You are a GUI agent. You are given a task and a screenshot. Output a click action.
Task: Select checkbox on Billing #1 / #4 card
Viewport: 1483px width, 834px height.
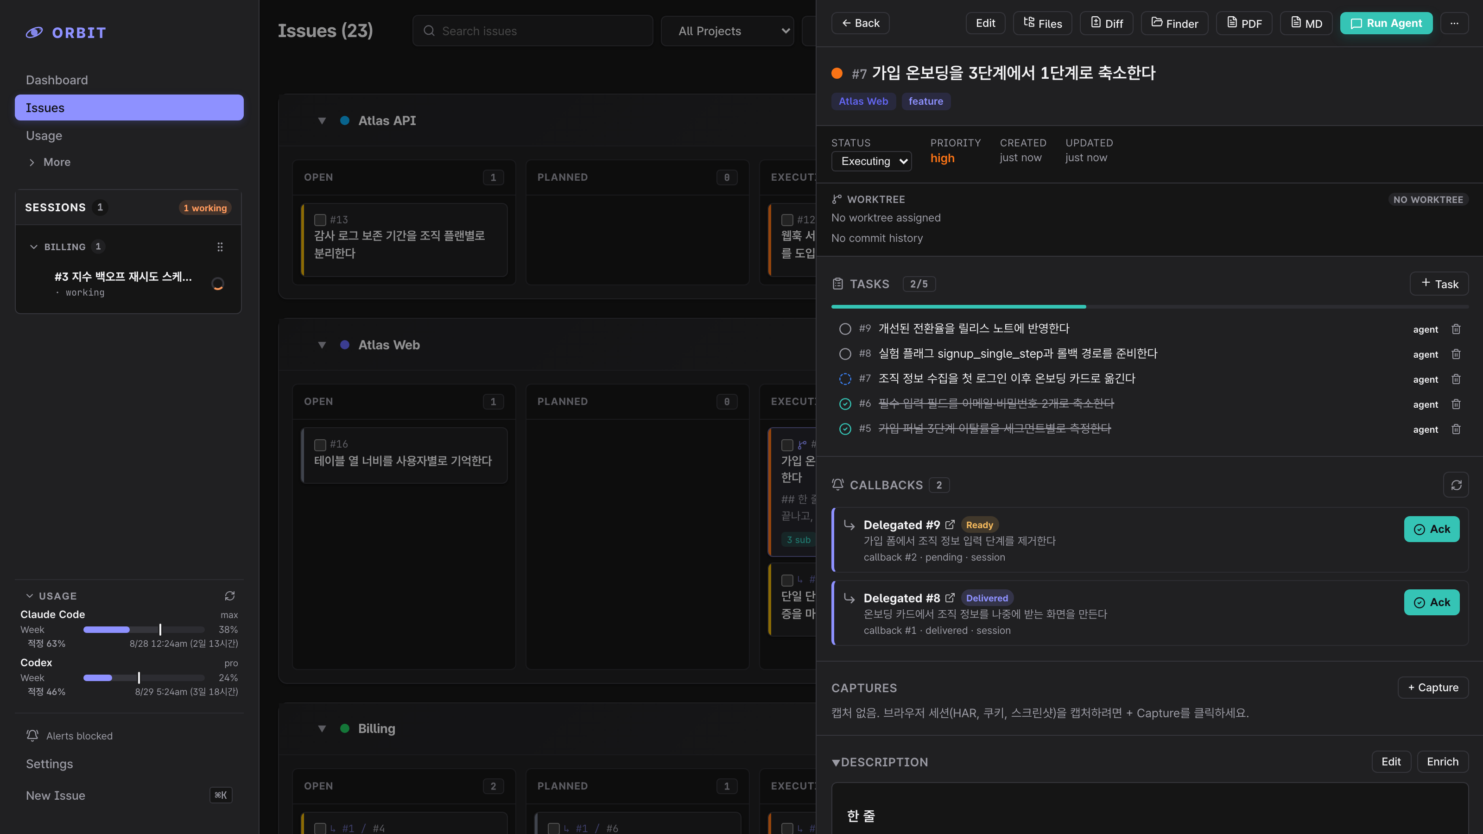tap(320, 828)
